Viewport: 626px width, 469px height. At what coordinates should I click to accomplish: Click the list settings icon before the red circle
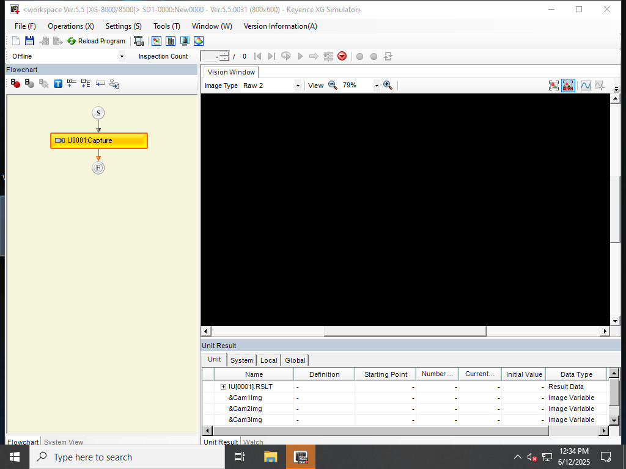328,56
